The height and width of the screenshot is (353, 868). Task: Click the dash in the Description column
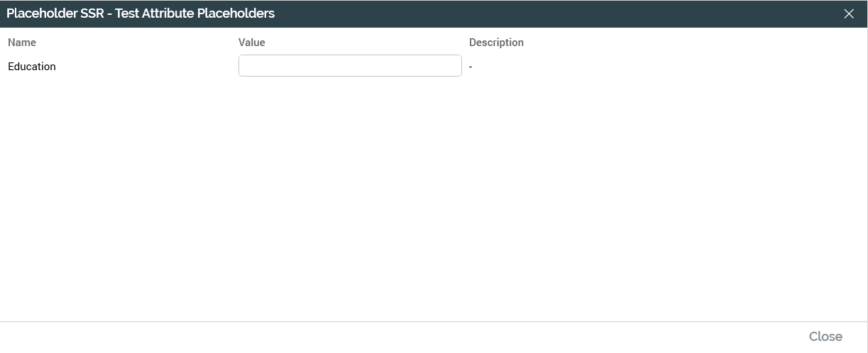[471, 67]
